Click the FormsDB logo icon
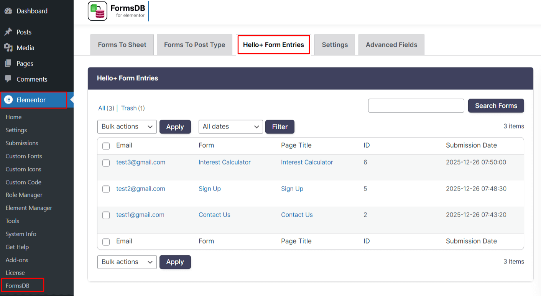Screen dimensions: 541x296 coord(97,11)
